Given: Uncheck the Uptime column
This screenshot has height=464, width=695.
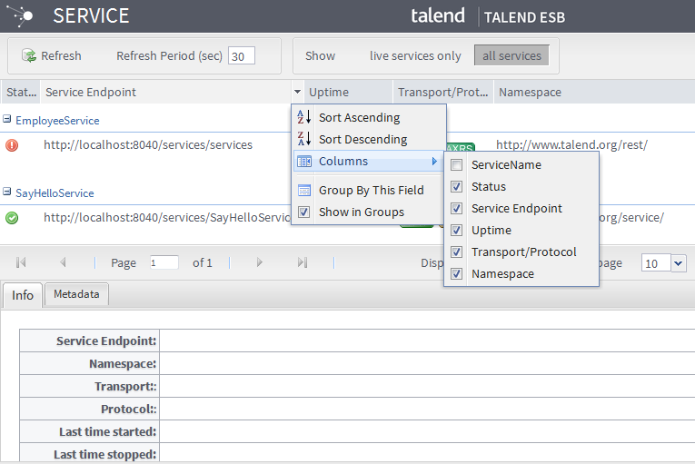Looking at the screenshot, I should point(457,231).
